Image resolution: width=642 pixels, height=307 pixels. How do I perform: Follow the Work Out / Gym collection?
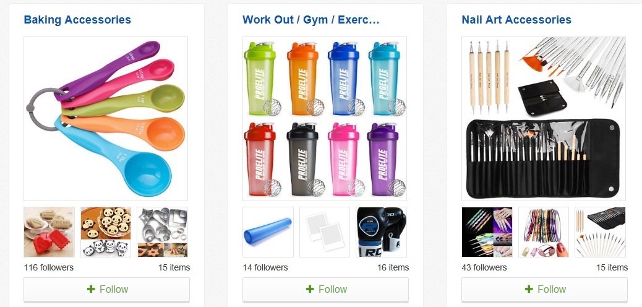click(x=325, y=290)
